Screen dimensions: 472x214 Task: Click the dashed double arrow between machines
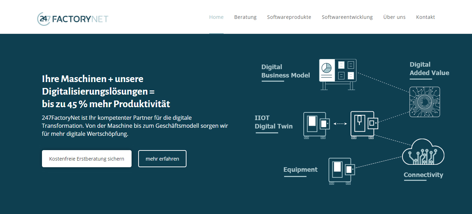[340, 124]
